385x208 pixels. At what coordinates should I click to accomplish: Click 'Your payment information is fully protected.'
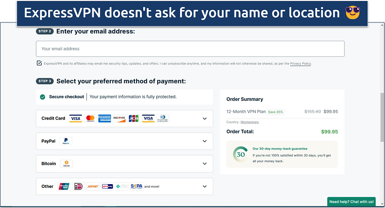click(133, 97)
